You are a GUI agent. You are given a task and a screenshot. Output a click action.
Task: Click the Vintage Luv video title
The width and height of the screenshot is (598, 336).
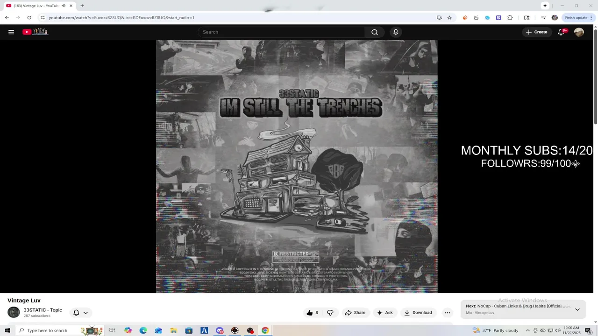tap(24, 301)
